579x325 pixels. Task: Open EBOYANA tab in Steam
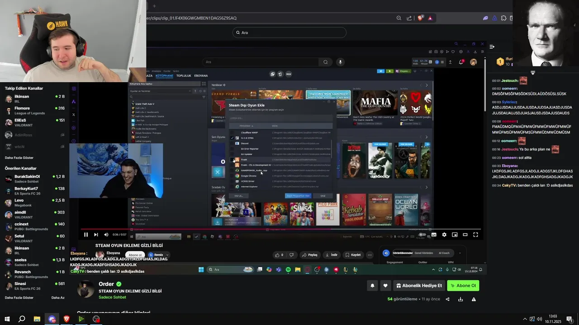coord(201,75)
